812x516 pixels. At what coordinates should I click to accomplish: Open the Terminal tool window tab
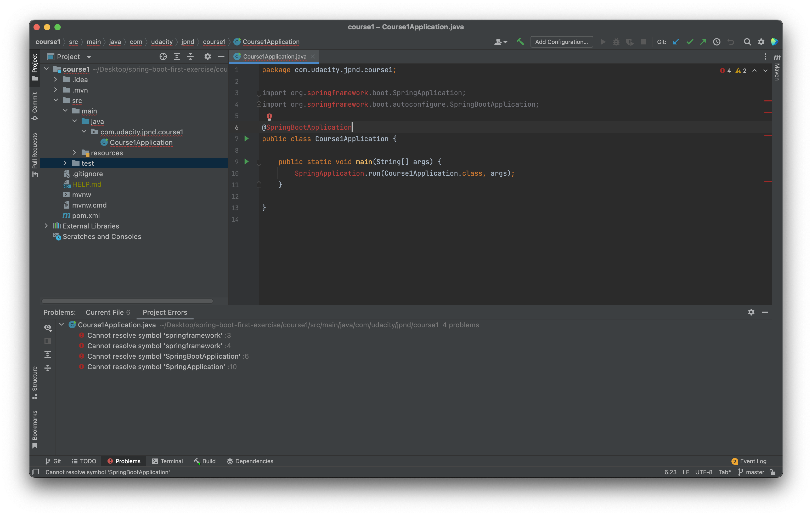(167, 461)
